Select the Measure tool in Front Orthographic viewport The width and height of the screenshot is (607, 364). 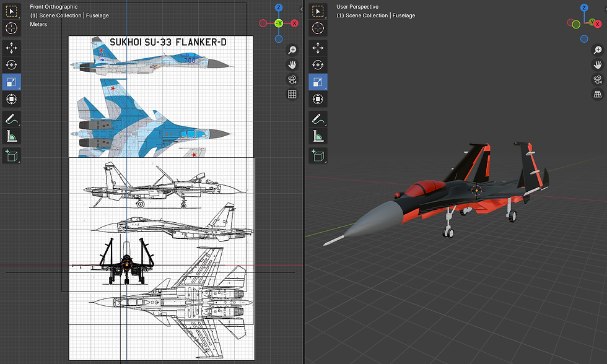pos(12,136)
